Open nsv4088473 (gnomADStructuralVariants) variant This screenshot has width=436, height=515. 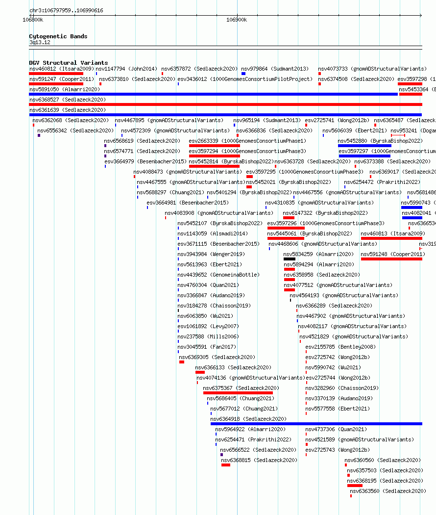pos(188,172)
